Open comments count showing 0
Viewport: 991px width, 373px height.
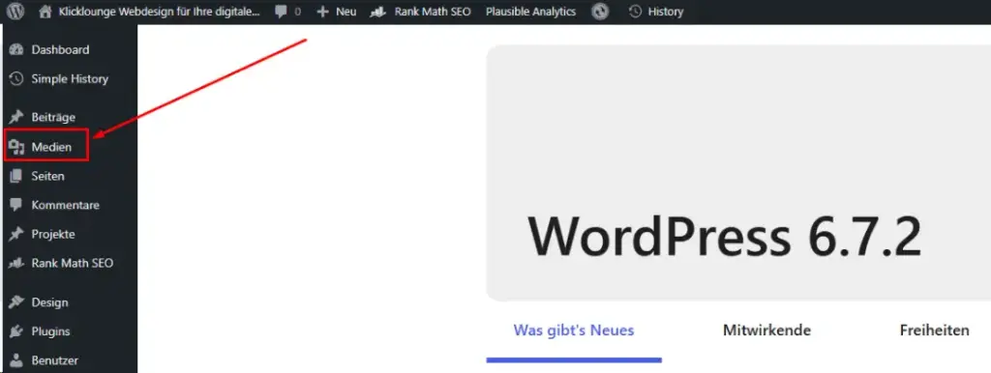297,12
